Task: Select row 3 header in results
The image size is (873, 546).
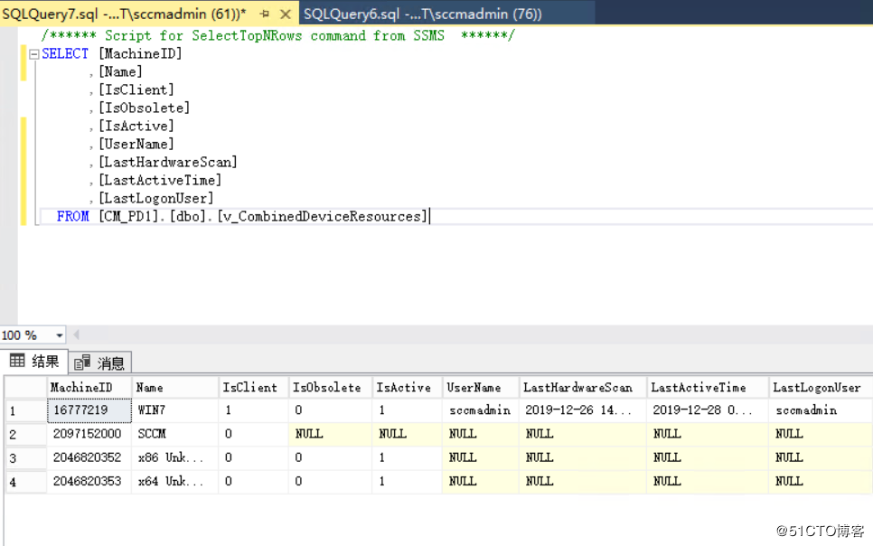Action: (25, 458)
